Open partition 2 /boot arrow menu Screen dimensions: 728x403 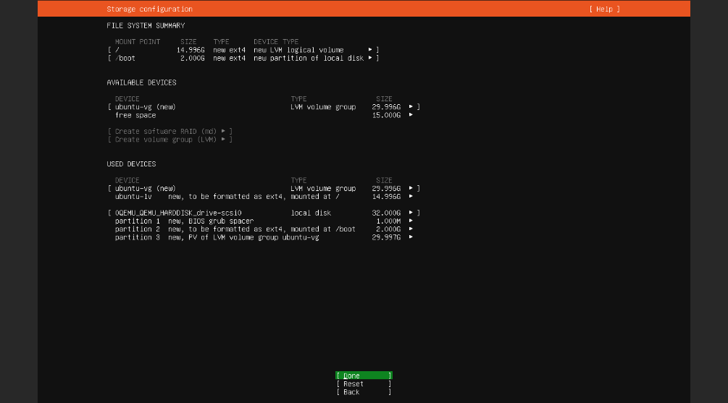[x=411, y=229]
